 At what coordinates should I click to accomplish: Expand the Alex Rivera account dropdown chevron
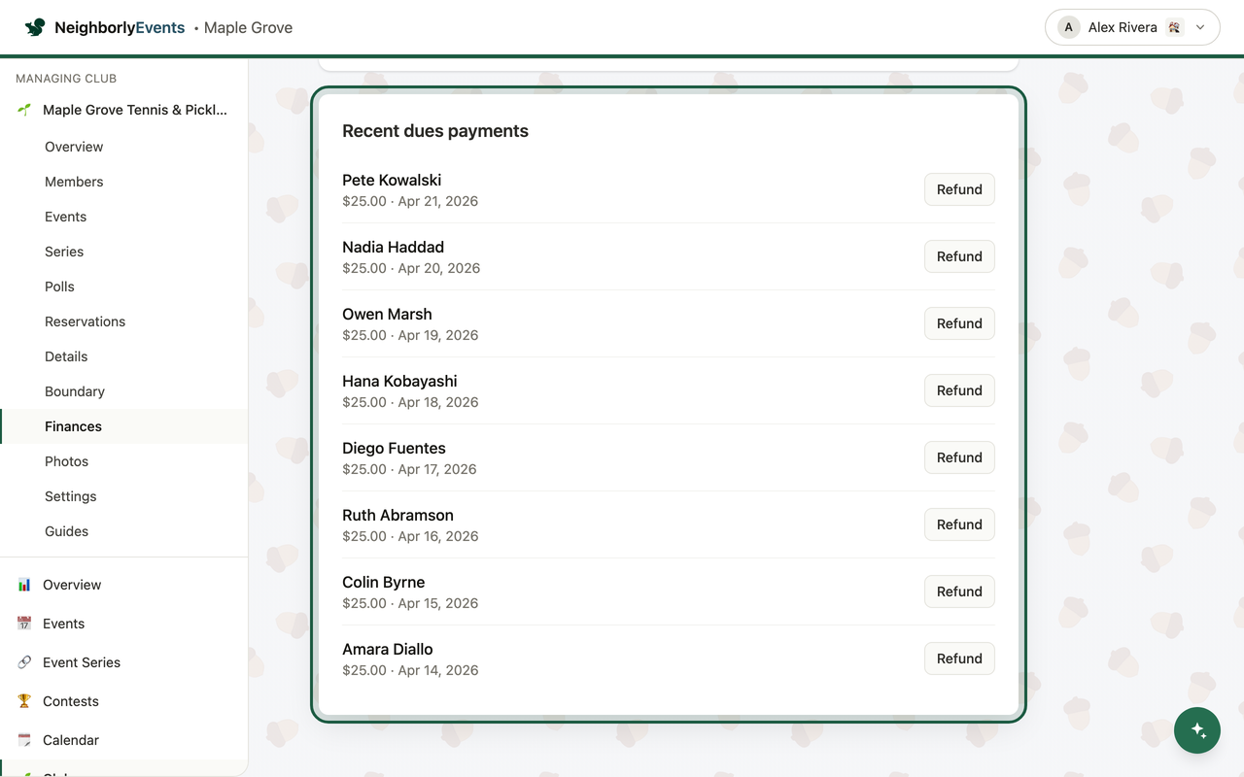click(1200, 27)
